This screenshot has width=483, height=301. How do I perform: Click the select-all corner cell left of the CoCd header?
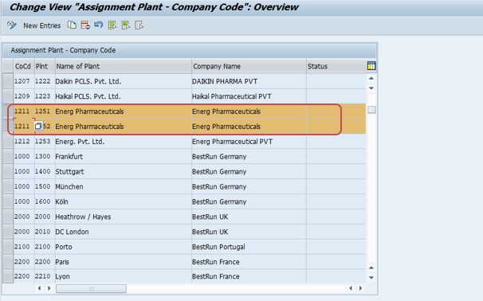click(x=8, y=66)
